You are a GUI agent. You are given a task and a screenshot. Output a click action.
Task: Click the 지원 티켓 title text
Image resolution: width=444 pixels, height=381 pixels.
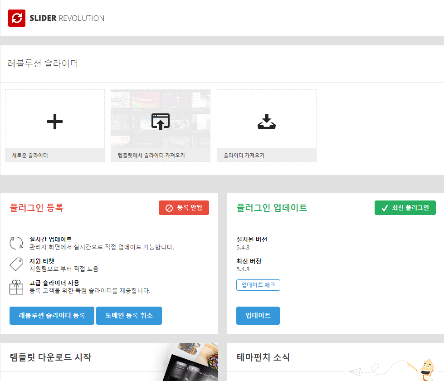[x=42, y=261]
